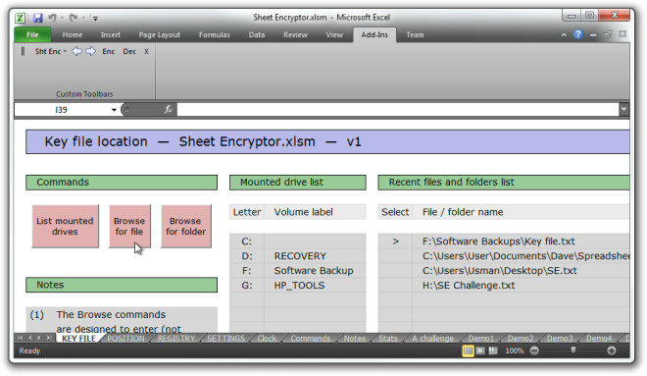Click the List mounted drives button
Screen dimensions: 647x376
pyautogui.click(x=66, y=226)
